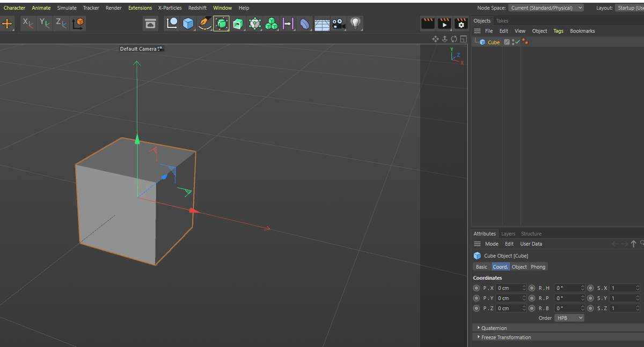
Task: Open Attributes Mode menu
Action: point(492,244)
